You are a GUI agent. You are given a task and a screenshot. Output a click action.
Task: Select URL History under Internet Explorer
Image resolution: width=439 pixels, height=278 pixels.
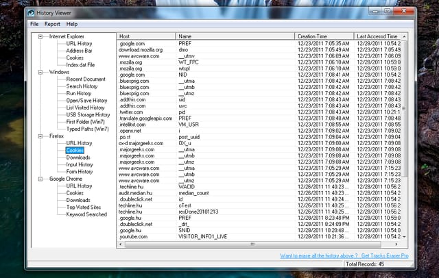(79, 44)
